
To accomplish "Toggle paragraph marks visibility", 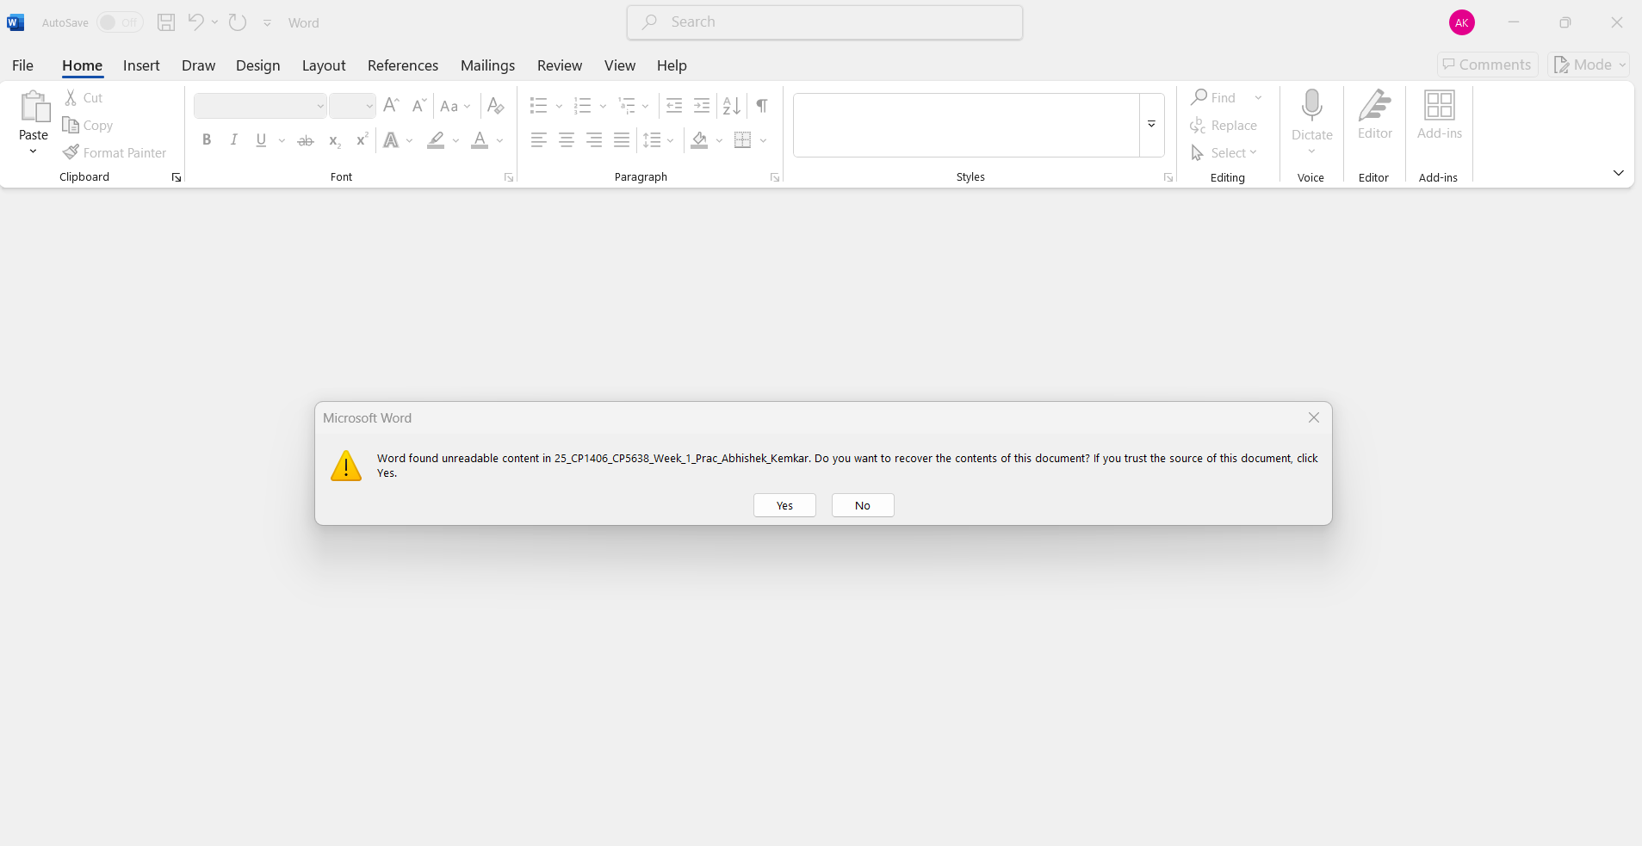I will [x=761, y=106].
